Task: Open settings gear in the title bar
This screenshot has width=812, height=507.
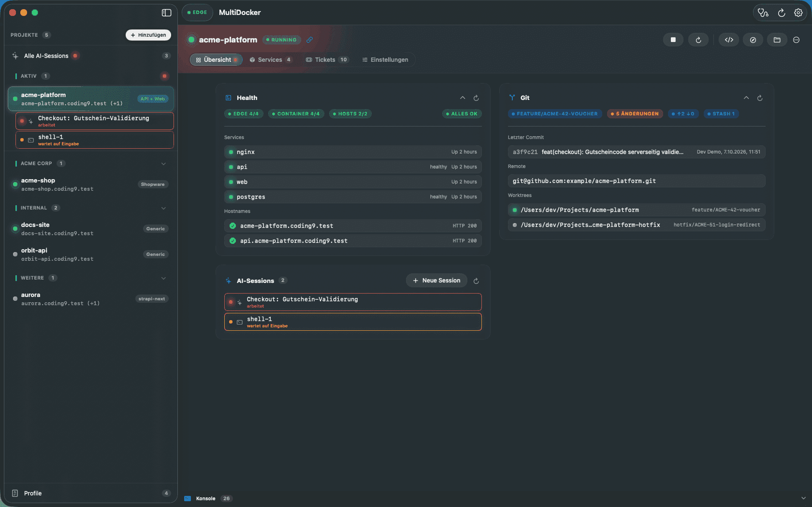Action: click(798, 13)
